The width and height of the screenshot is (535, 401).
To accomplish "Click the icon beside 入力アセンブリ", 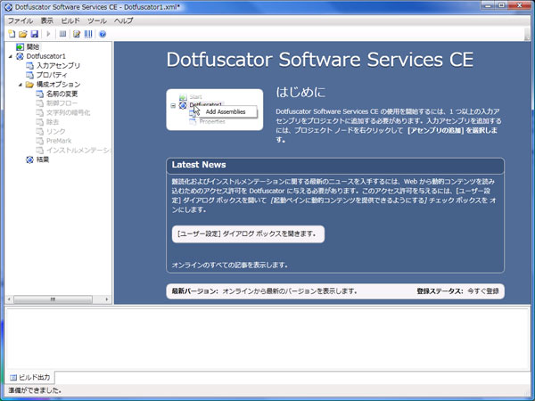I will [30, 65].
